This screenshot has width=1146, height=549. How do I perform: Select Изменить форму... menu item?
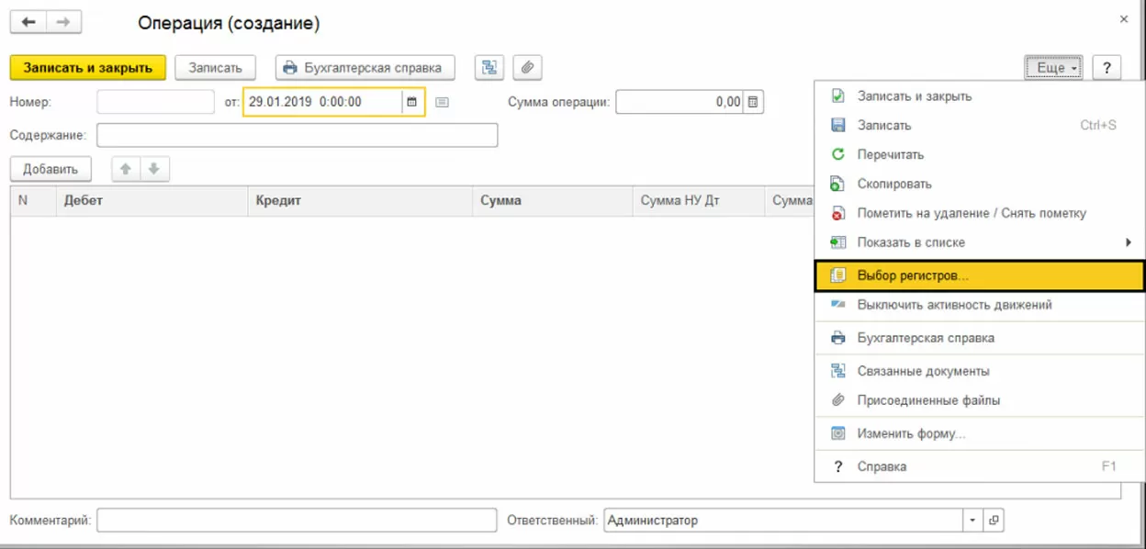[x=979, y=433]
